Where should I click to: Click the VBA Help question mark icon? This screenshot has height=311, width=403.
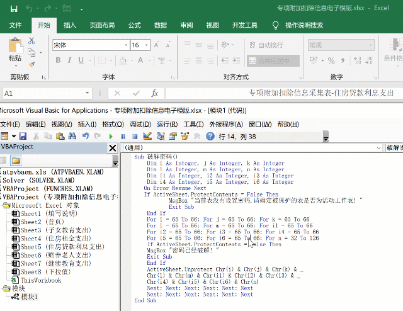click(x=210, y=136)
